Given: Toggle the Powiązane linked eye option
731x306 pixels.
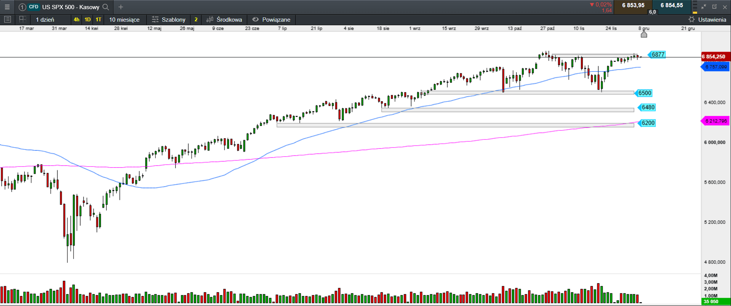Looking at the screenshot, I should point(271,19).
